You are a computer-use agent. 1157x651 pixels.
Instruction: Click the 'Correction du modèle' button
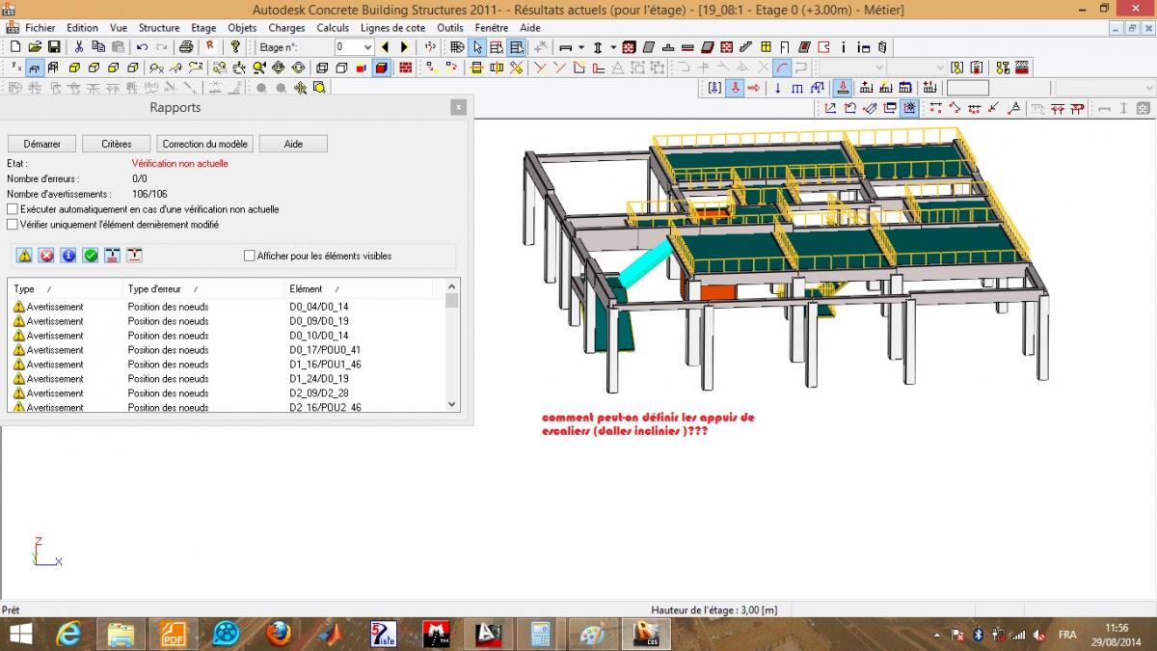click(x=204, y=144)
